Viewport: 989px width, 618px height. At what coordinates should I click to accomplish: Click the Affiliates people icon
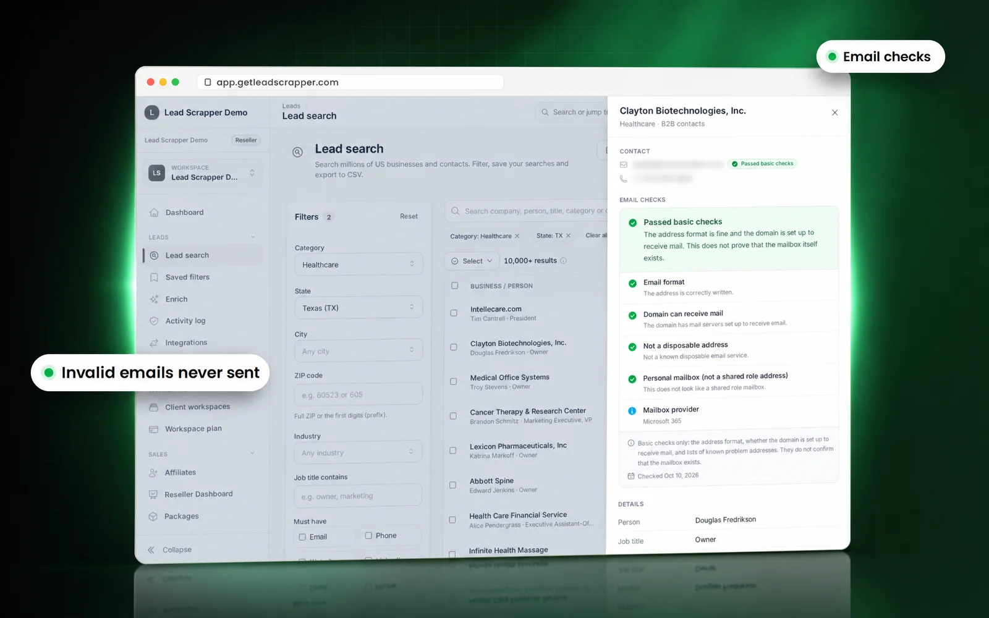[x=153, y=473]
